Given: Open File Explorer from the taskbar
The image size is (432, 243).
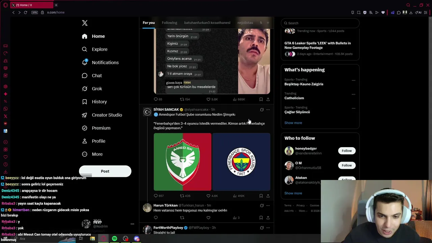Looking at the screenshot, I should (x=92, y=239).
